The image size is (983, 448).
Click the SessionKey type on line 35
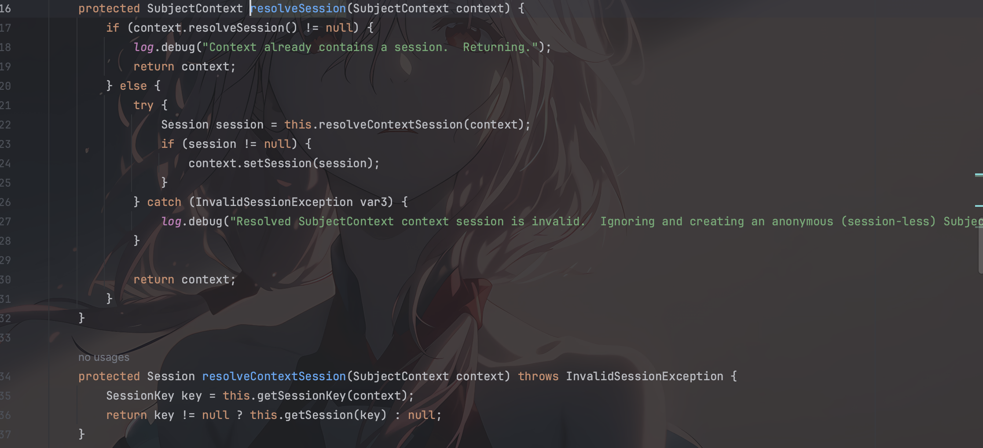click(140, 396)
